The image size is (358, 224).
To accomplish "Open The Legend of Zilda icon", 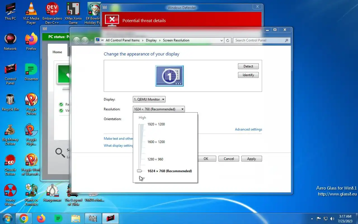I will click(73, 195).
